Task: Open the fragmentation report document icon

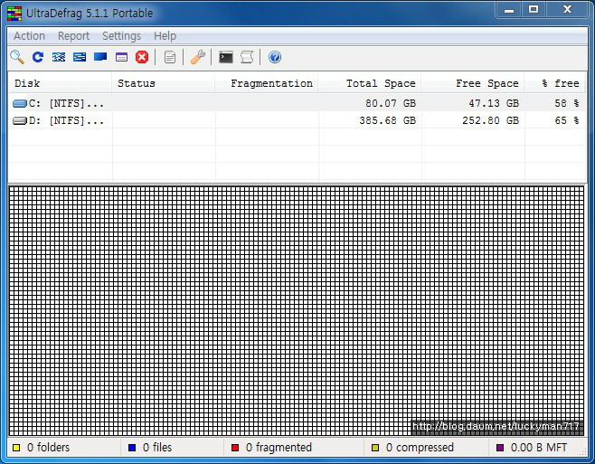Action: 170,57
